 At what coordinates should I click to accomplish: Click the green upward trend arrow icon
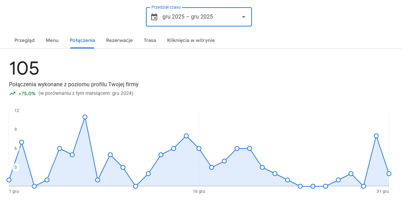pyautogui.click(x=12, y=93)
